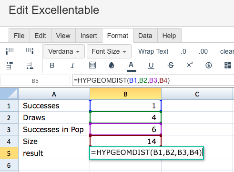The image size is (234, 172).
Task: Click the insert column right icon
Action: (30, 51)
